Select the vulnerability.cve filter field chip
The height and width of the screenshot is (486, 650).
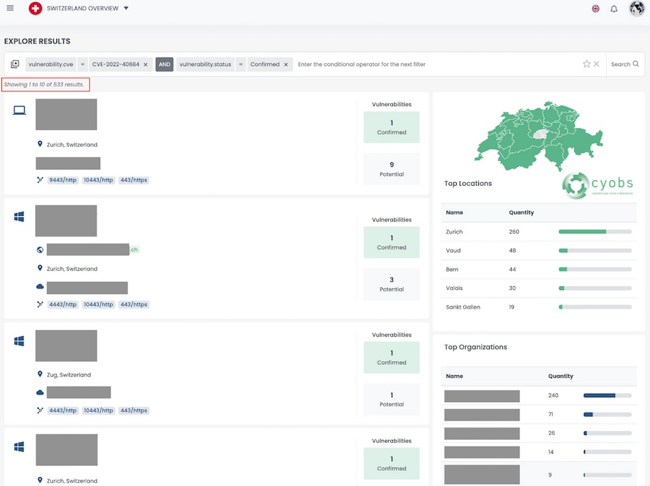51,65
